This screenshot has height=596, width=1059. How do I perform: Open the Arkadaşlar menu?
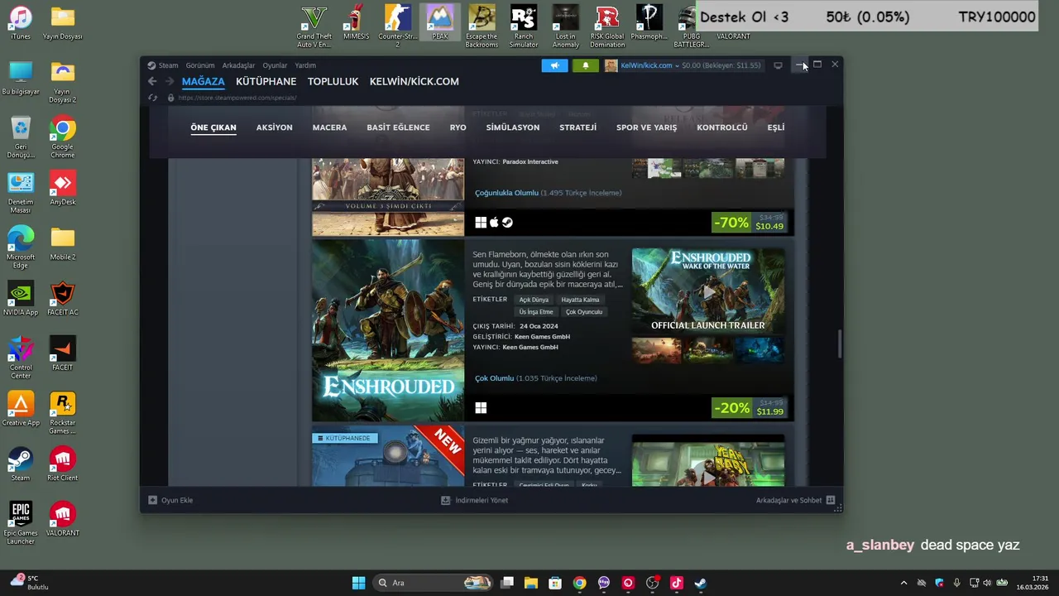point(238,65)
